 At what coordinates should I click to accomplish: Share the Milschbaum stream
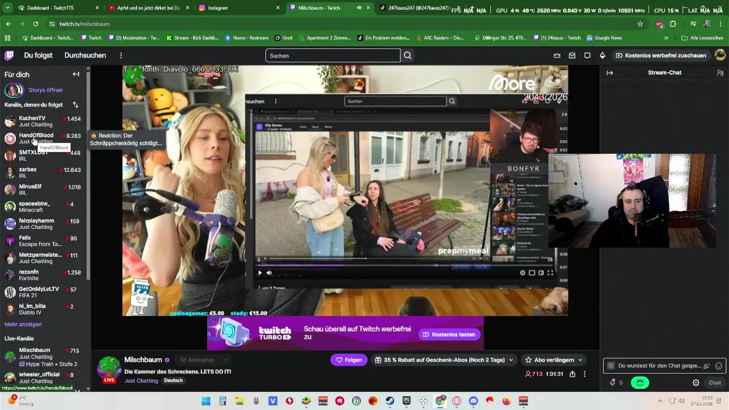[572, 374]
